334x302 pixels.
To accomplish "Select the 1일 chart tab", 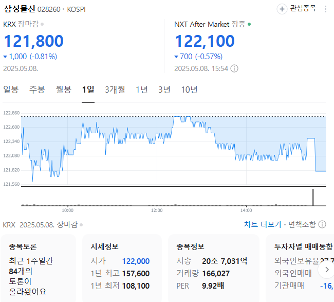I will 88,90.
